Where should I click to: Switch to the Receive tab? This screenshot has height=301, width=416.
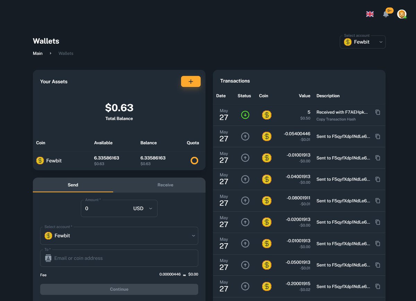[165, 185]
